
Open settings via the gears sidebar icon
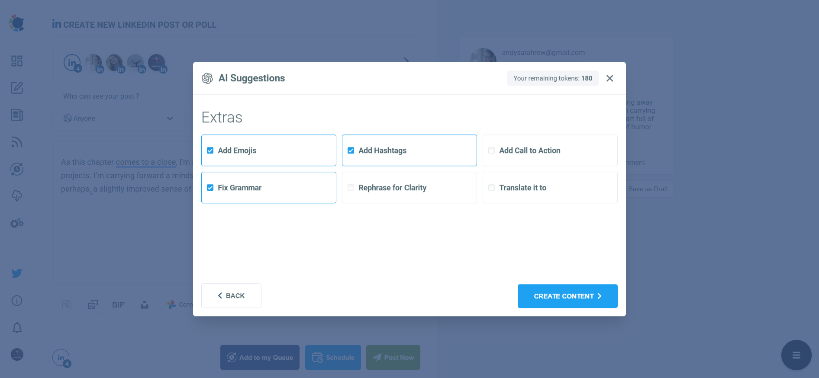16,223
